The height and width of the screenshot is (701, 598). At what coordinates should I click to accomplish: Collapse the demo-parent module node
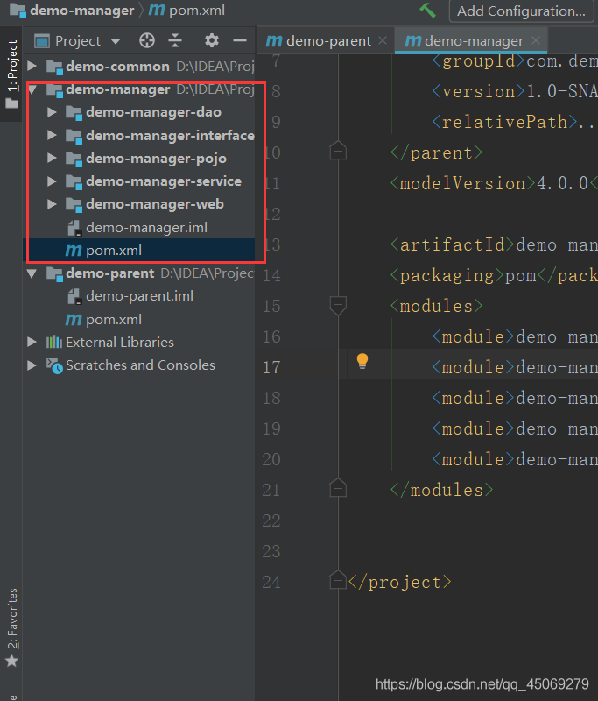point(32,273)
